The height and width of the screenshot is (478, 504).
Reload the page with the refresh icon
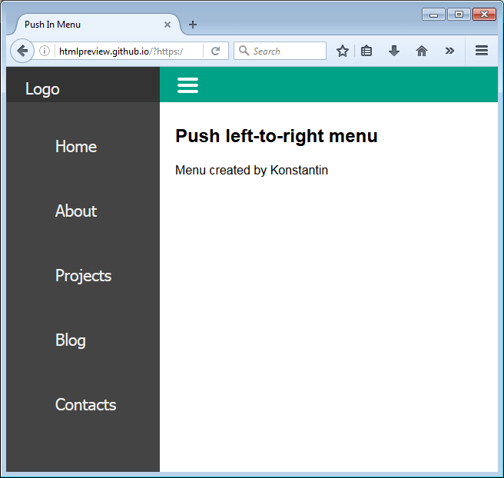[215, 51]
